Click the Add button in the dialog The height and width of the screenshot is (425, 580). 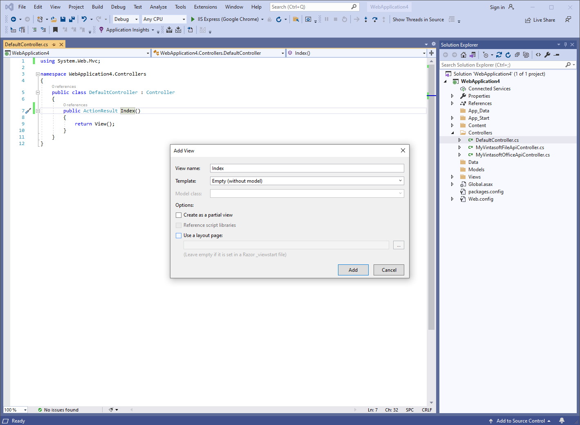(x=353, y=270)
